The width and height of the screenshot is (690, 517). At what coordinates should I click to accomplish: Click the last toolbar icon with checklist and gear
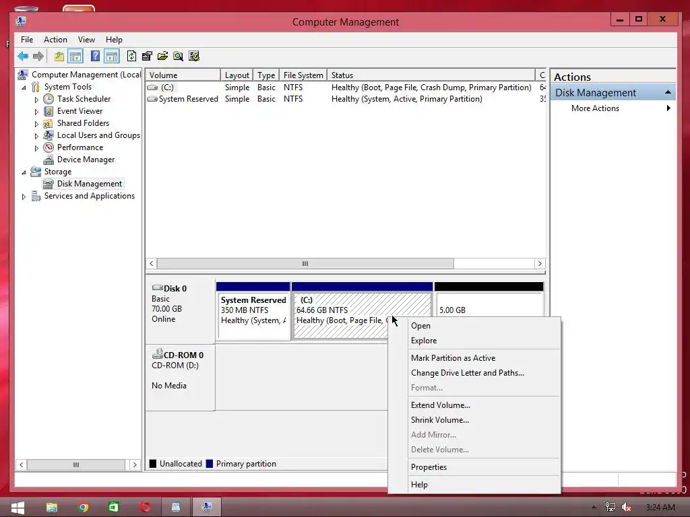coord(194,56)
